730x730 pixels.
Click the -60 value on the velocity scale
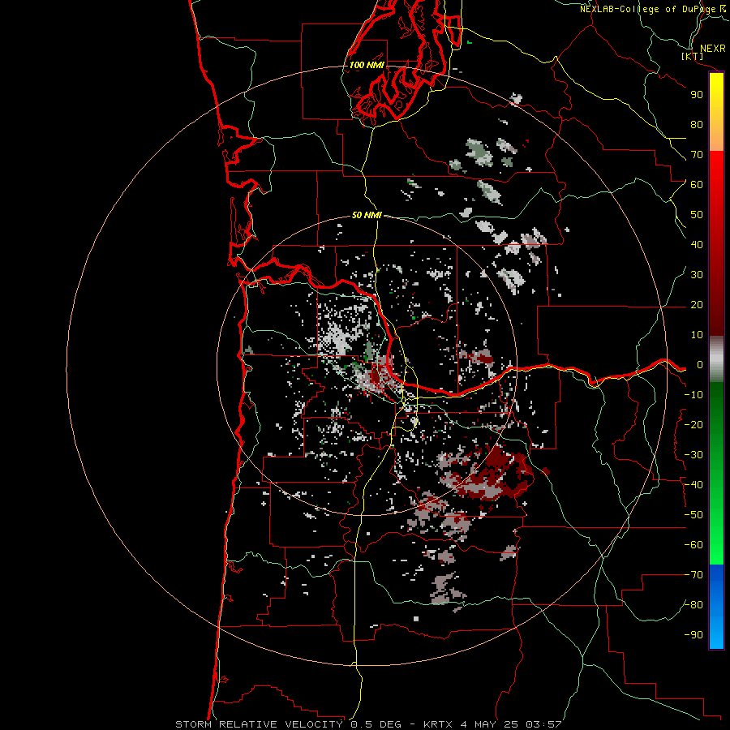pos(693,545)
